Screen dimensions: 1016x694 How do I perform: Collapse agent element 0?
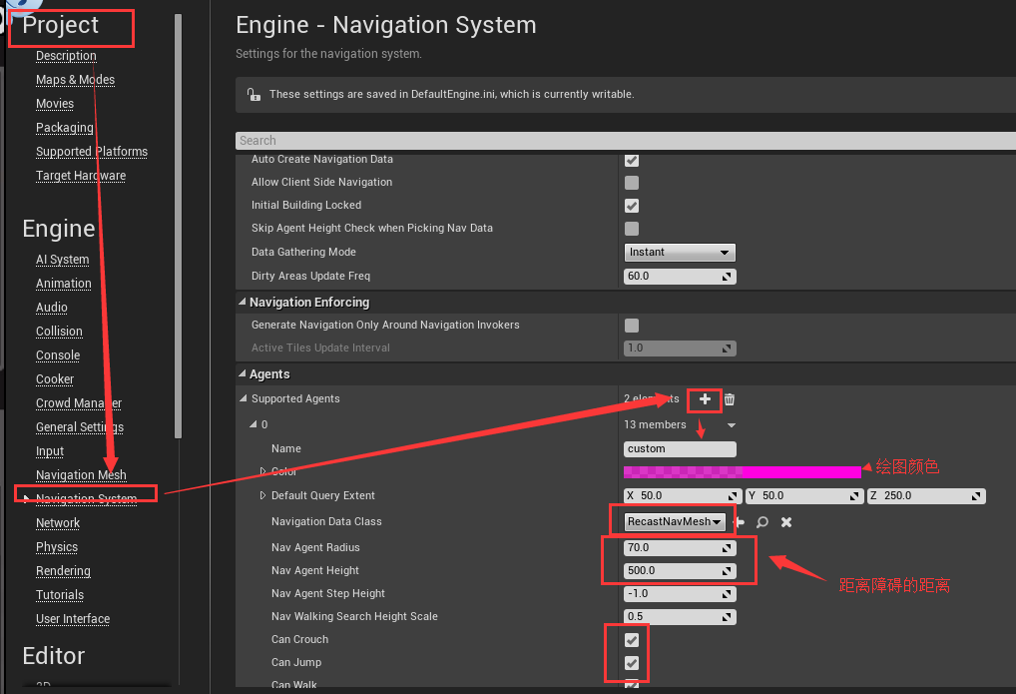coord(254,424)
